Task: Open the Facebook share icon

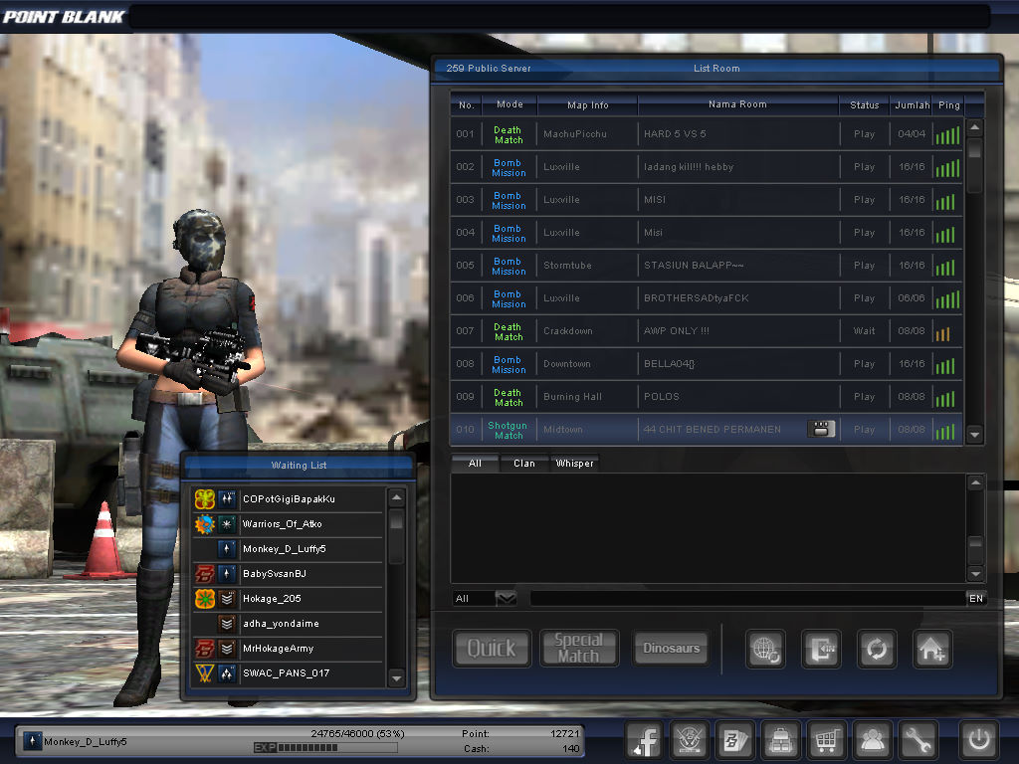Action: click(x=644, y=739)
